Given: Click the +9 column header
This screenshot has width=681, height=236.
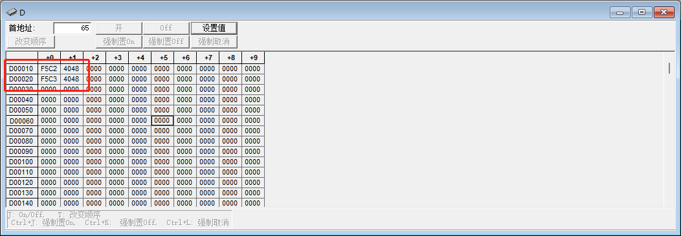Looking at the screenshot, I should click(x=252, y=58).
